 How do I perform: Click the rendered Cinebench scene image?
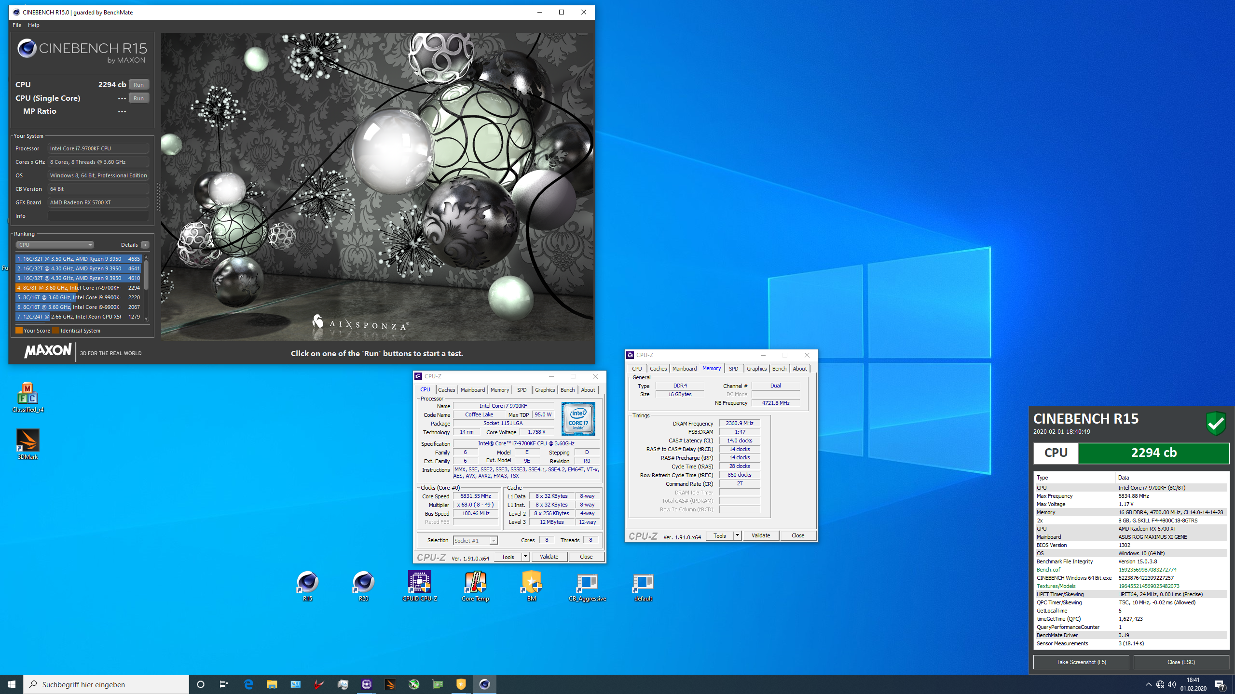point(377,187)
